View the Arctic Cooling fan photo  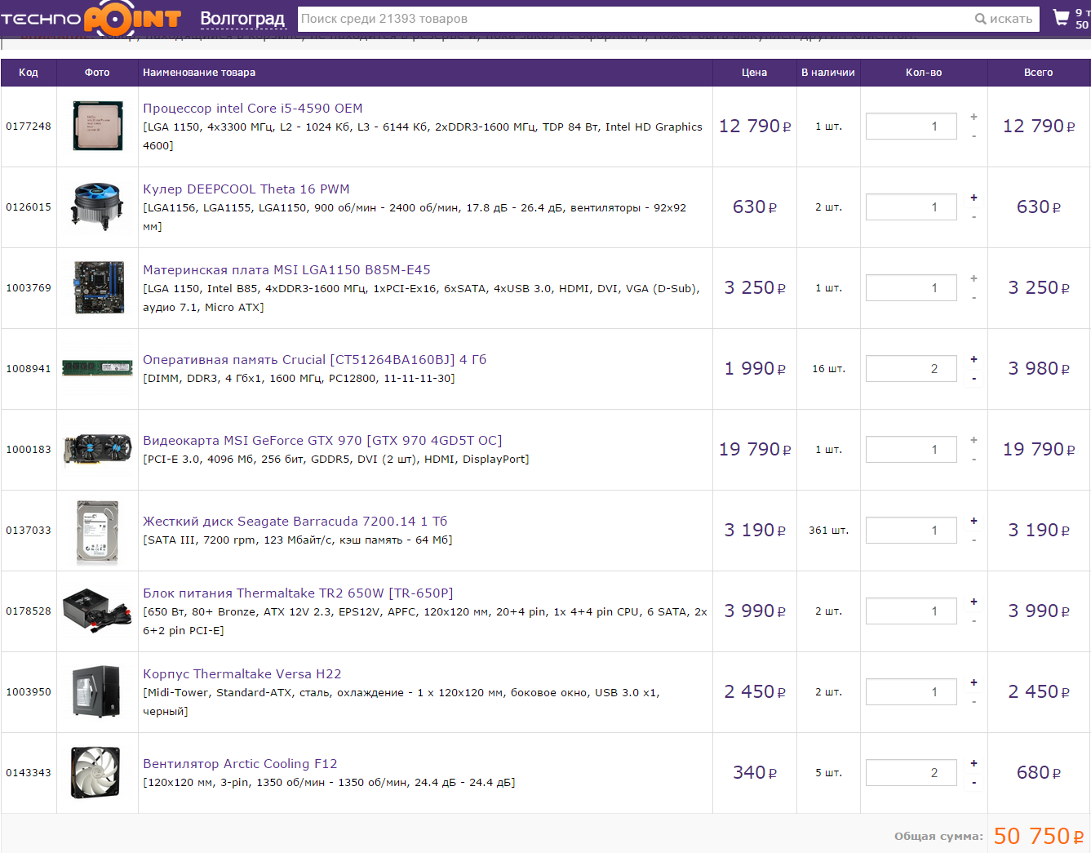point(97,772)
